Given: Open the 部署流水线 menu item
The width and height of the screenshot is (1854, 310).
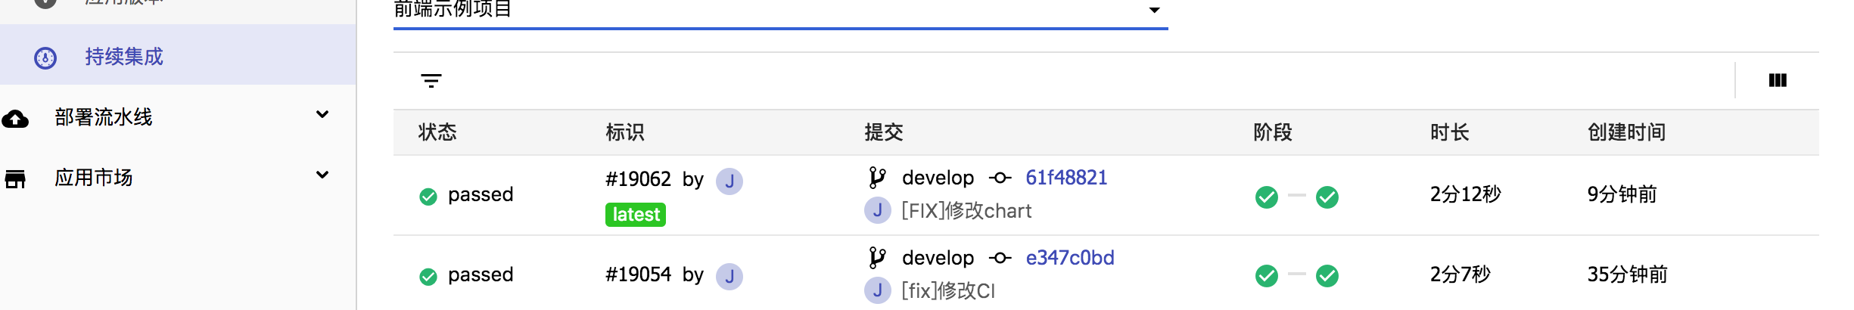Looking at the screenshot, I should click(178, 116).
